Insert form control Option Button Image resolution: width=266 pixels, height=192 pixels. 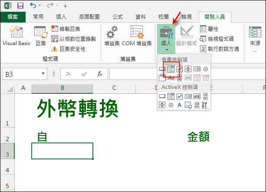pos(206,69)
